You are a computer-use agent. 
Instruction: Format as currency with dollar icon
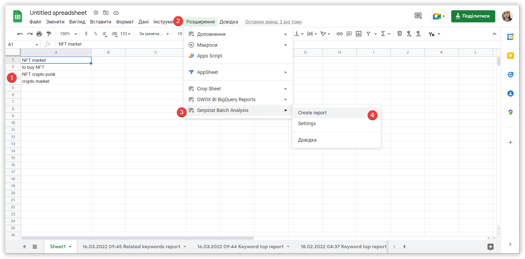coord(86,34)
